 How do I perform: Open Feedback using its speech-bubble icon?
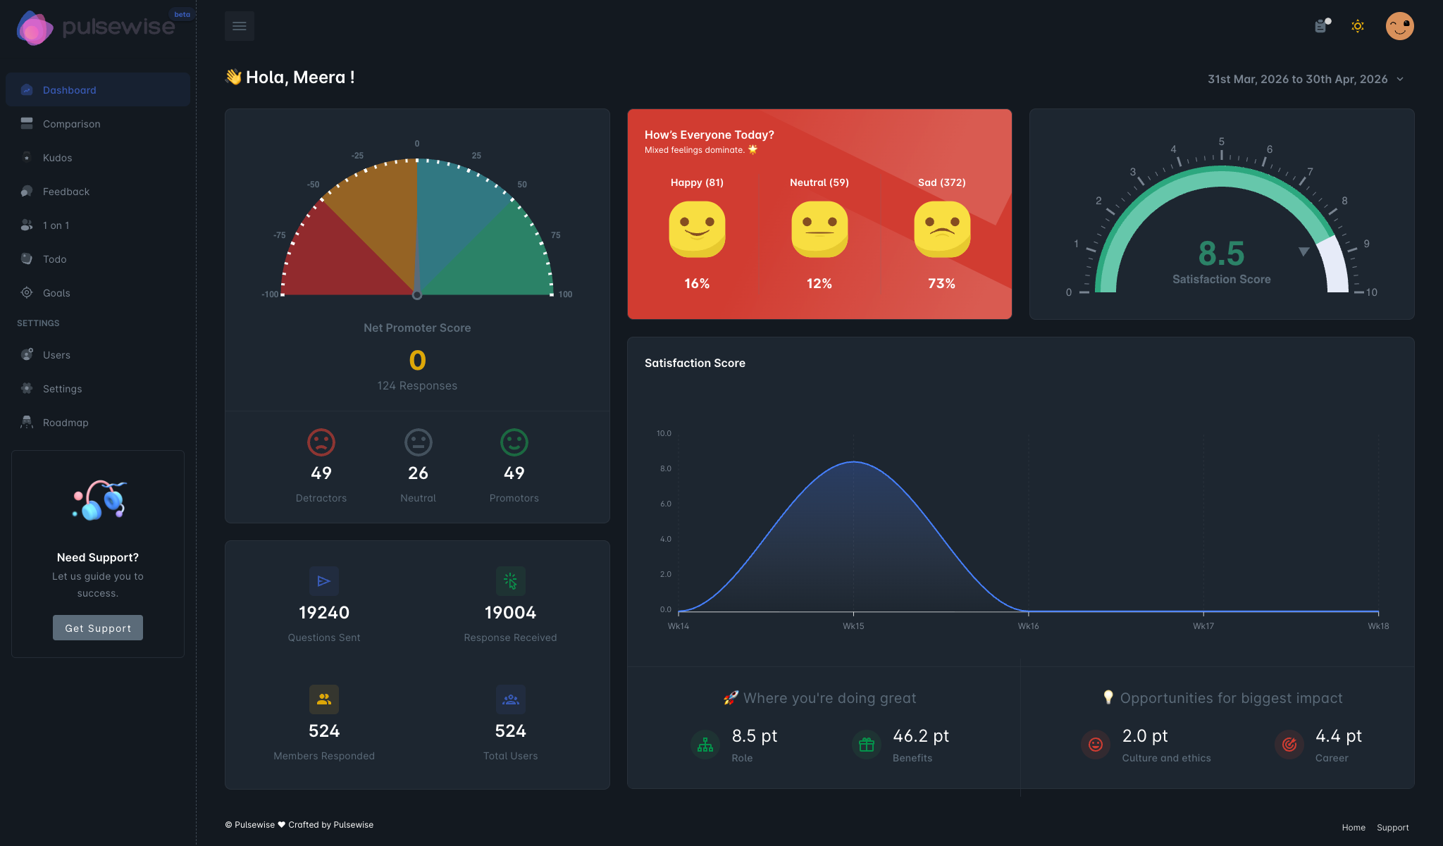coord(26,191)
